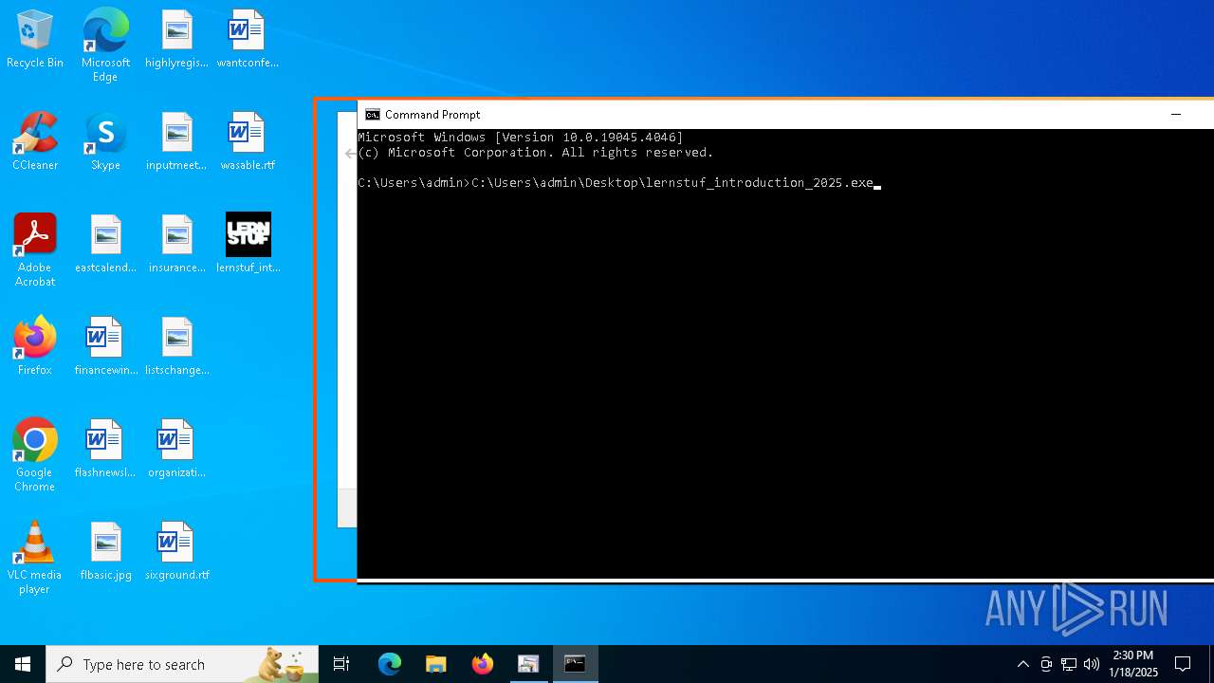Select the financewin... Word document

click(x=105, y=346)
